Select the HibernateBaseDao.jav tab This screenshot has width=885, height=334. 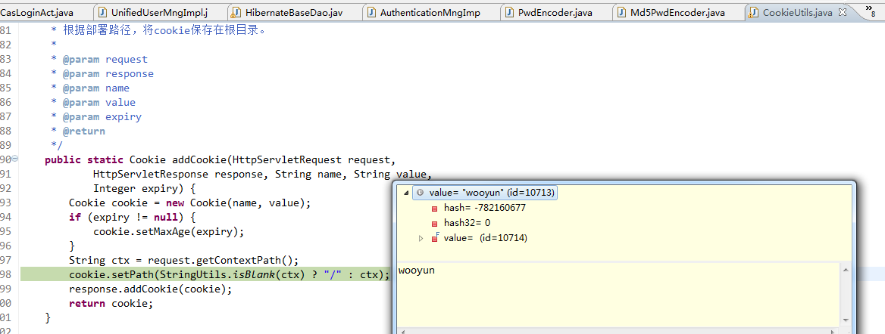point(293,12)
